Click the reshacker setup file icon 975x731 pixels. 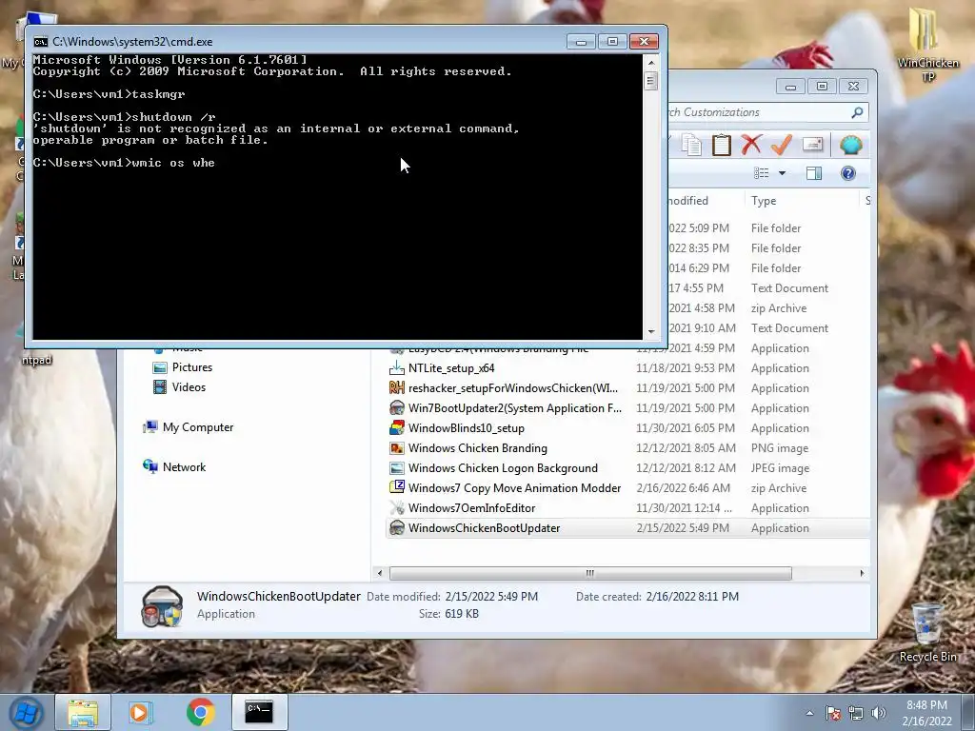[397, 388]
